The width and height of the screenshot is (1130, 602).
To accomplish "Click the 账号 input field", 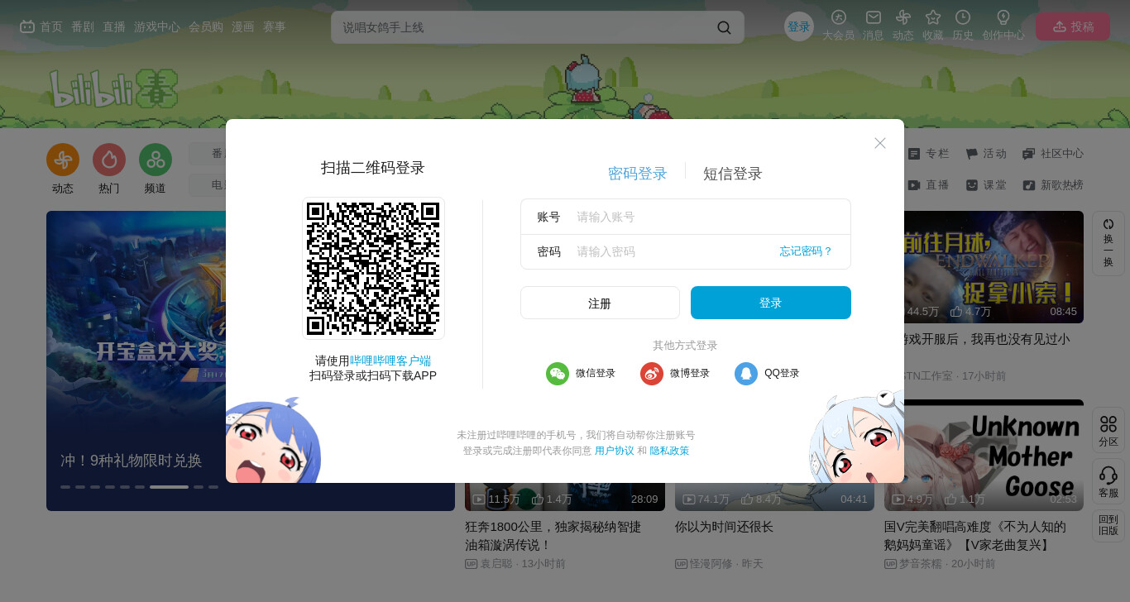I will click(686, 217).
